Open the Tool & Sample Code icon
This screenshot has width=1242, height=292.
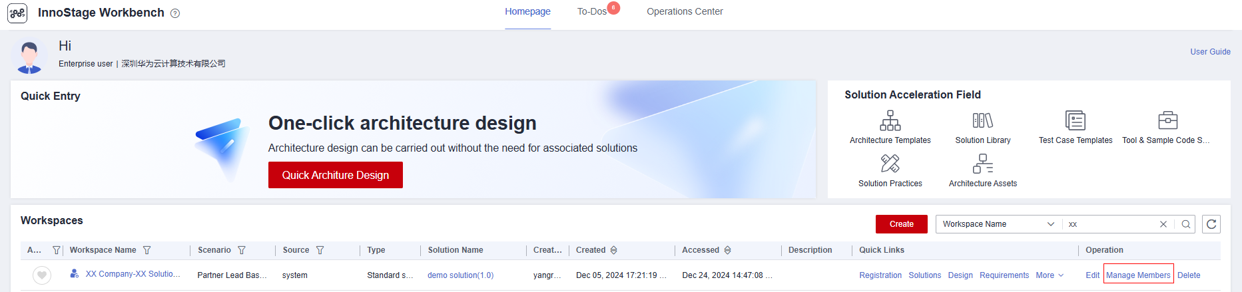pos(1168,120)
